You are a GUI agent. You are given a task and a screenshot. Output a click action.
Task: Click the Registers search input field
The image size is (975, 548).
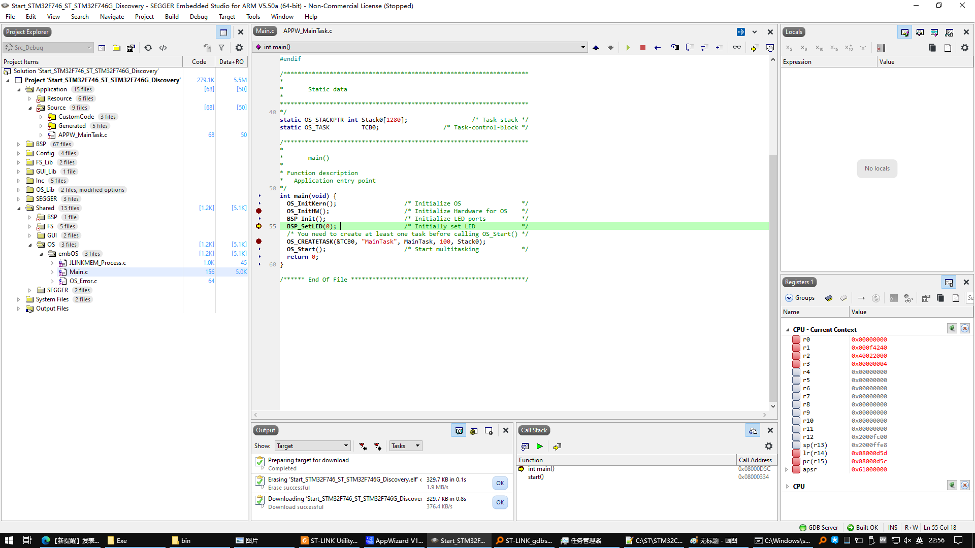(x=970, y=298)
